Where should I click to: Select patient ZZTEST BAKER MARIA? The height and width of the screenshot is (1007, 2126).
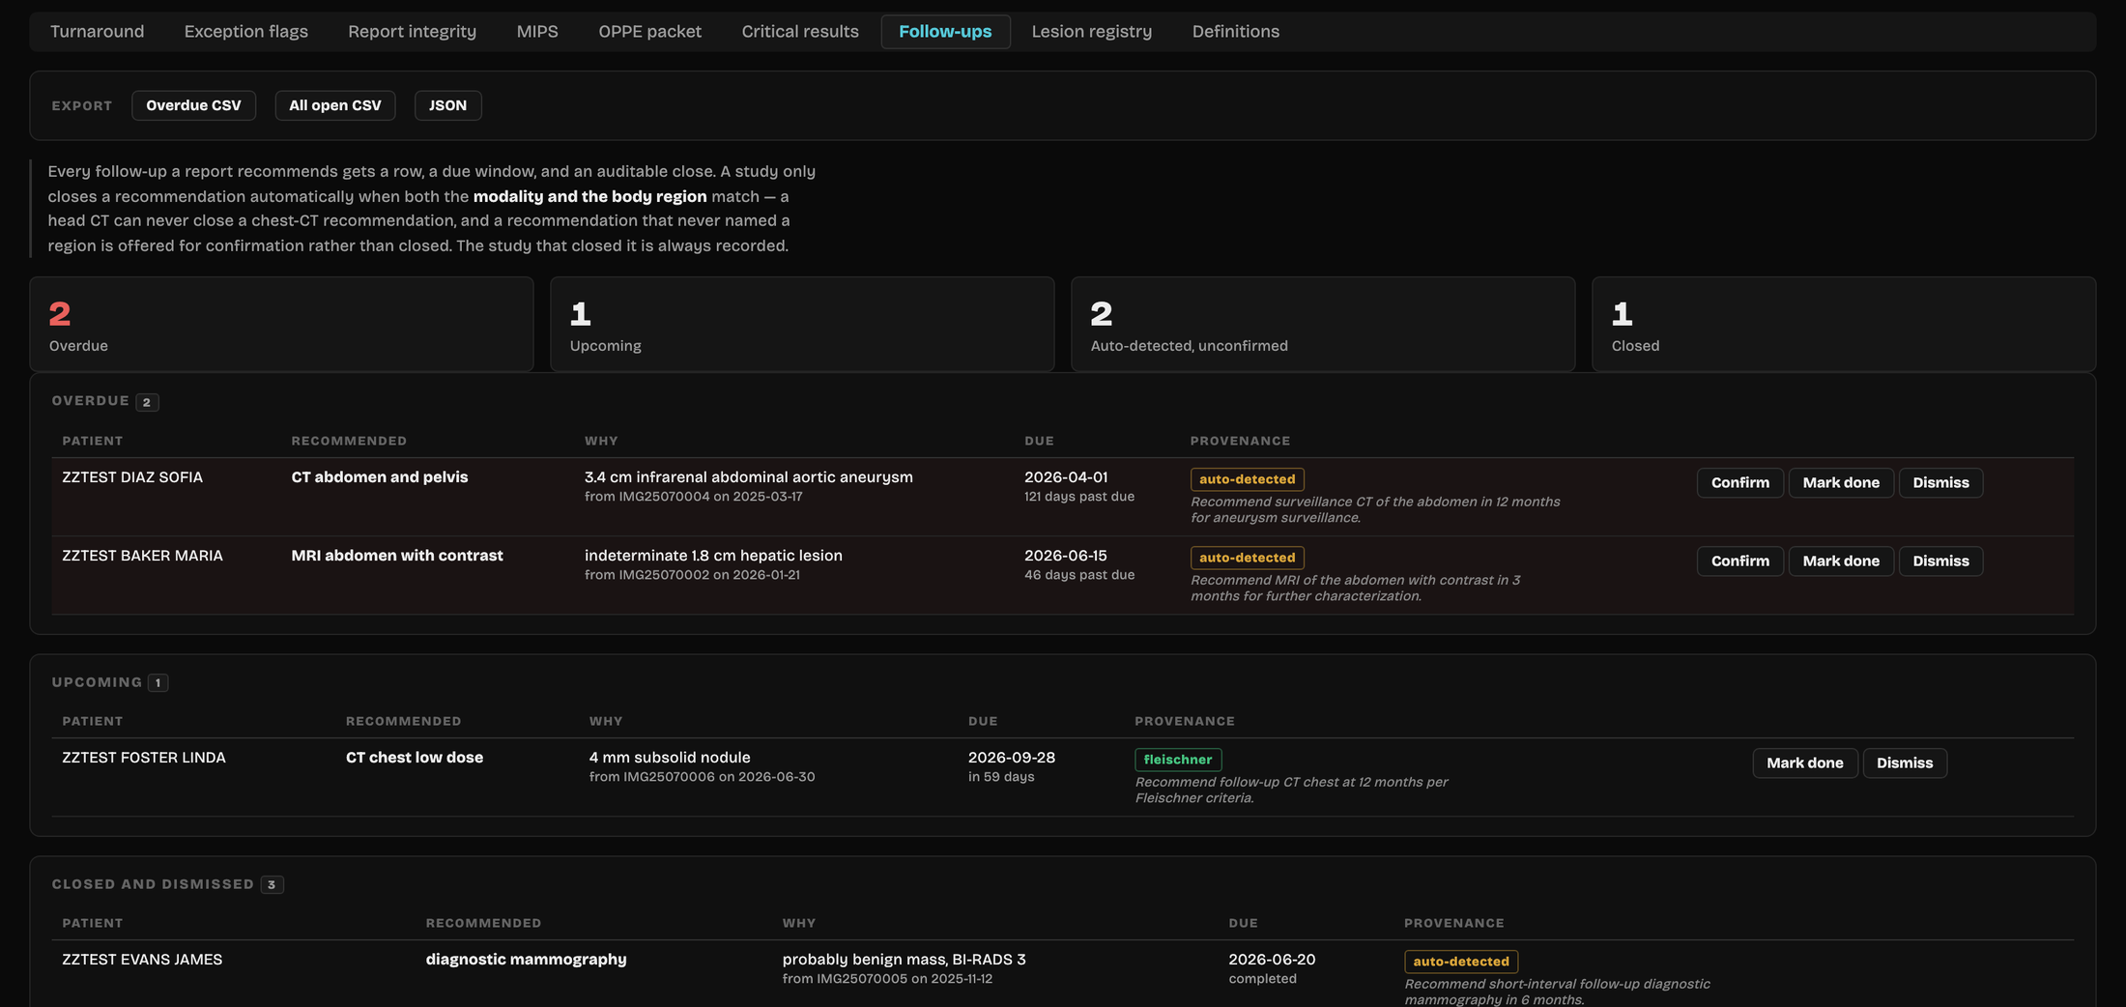tap(142, 556)
